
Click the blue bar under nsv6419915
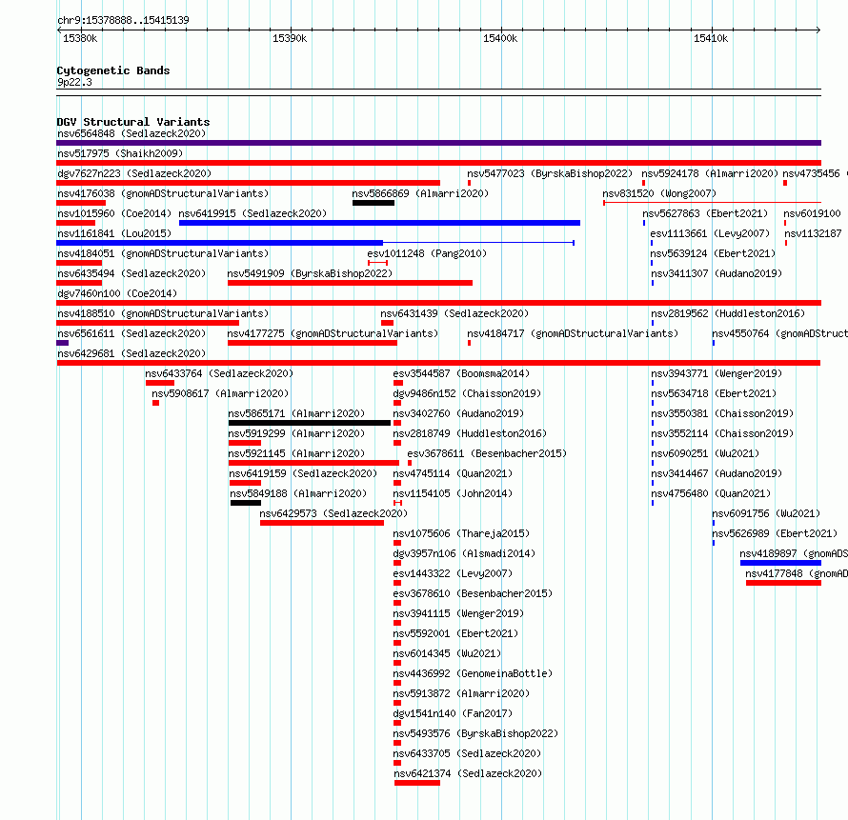(x=379, y=223)
